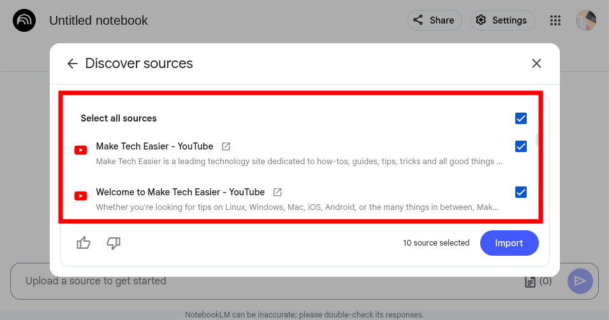Screen dimensions: 609x320
Task: Click the 'Make Tech Easier - YouTube' title
Action: point(154,146)
